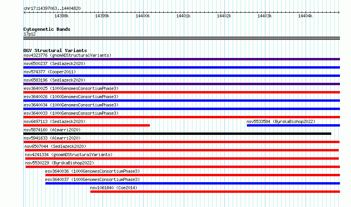
Task: Open the nsv6583196 (Sedlazeck2020) label
Action: tap(54, 80)
